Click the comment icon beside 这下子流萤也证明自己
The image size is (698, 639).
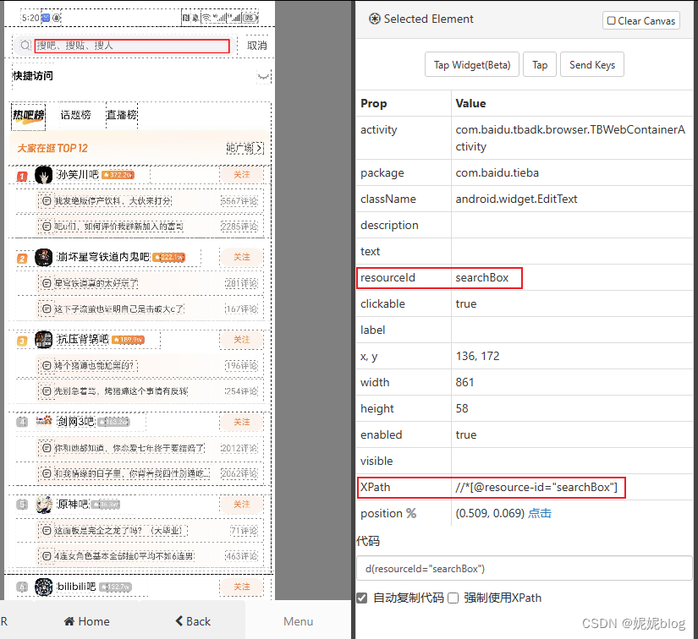pos(47,309)
